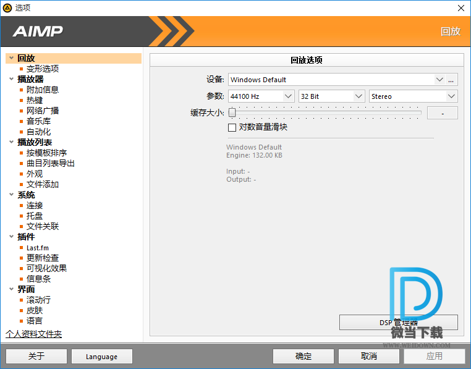Image resolution: width=471 pixels, height=369 pixels.
Task: Open the 文件添加 settings page
Action: coord(43,184)
